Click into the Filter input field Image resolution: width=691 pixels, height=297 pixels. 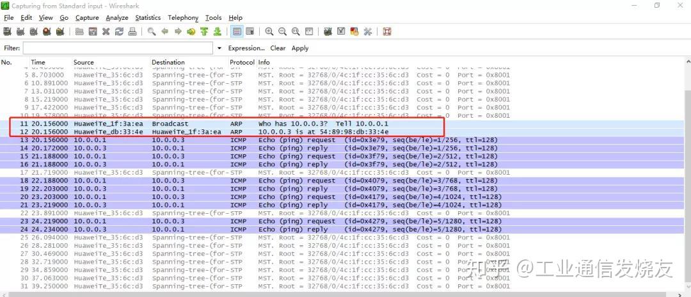click(x=118, y=48)
